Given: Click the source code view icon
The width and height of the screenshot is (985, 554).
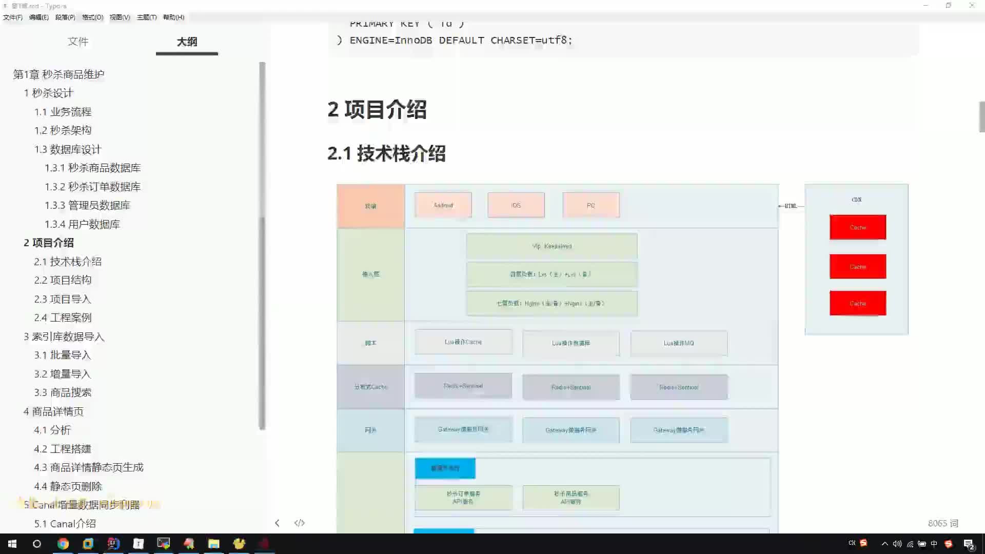Looking at the screenshot, I should click(300, 523).
